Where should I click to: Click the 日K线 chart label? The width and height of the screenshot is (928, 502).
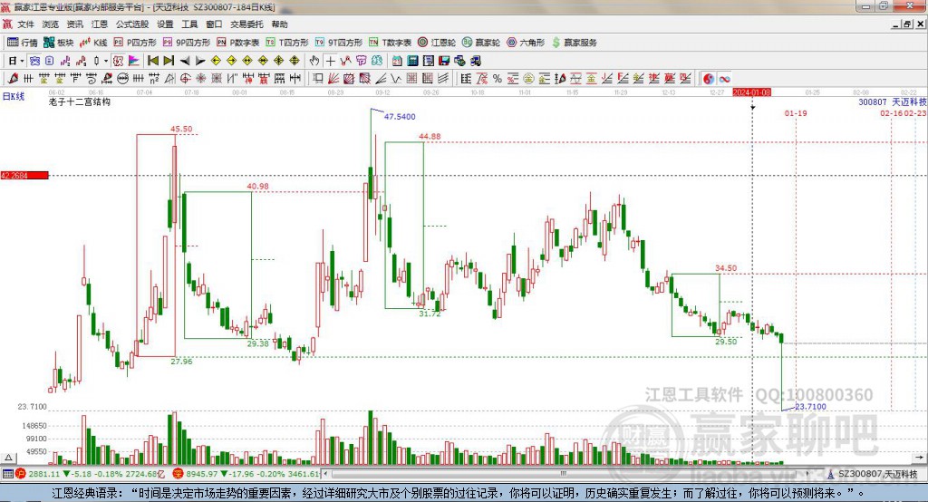13,96
